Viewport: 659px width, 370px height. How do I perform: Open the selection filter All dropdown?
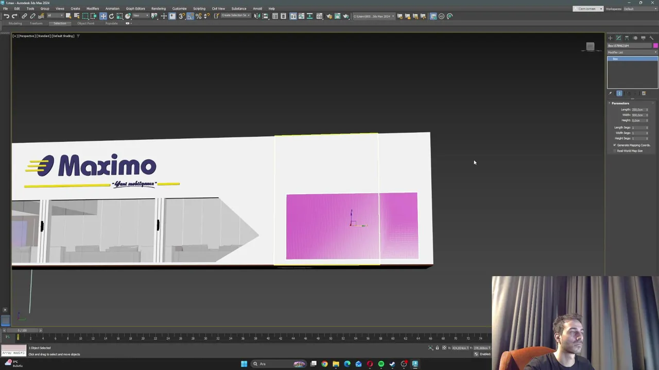55,16
